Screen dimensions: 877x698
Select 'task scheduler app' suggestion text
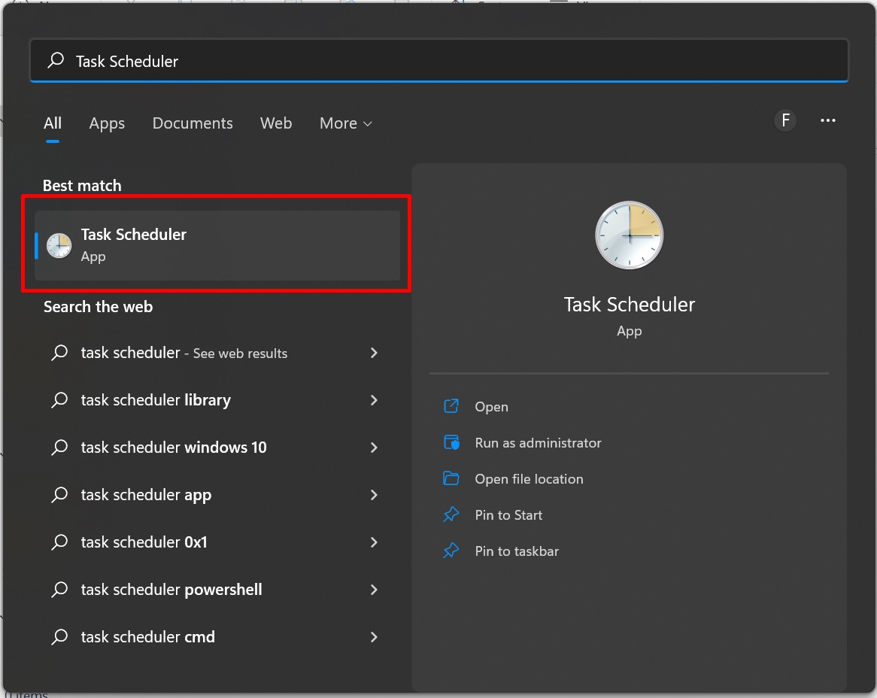(146, 496)
